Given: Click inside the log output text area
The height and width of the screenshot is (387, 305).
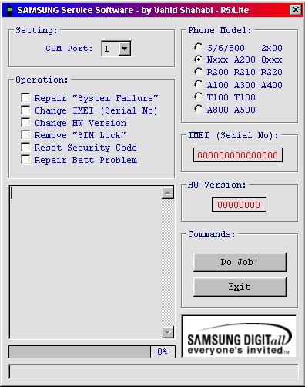Looking at the screenshot, I should click(x=86, y=262).
